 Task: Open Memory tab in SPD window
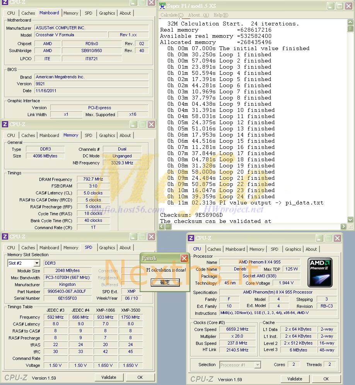(71, 248)
